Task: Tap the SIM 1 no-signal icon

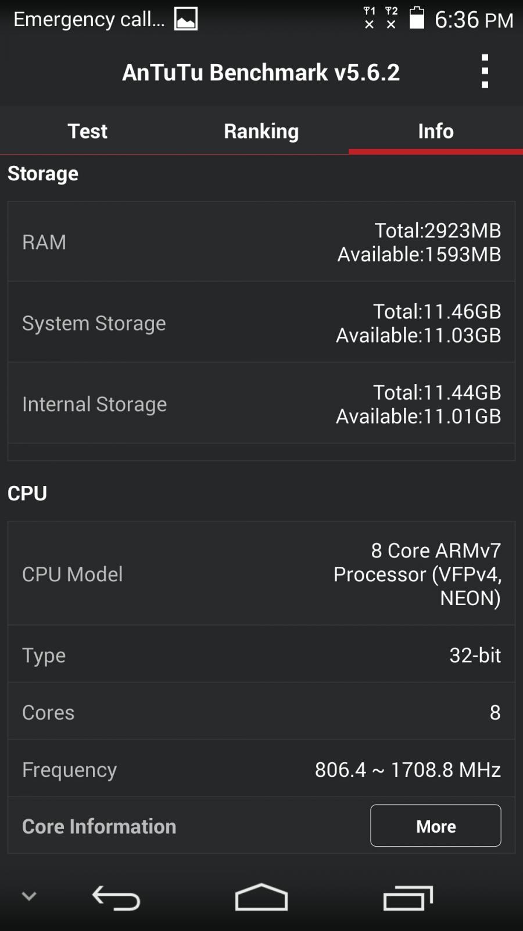Action: 370,17
